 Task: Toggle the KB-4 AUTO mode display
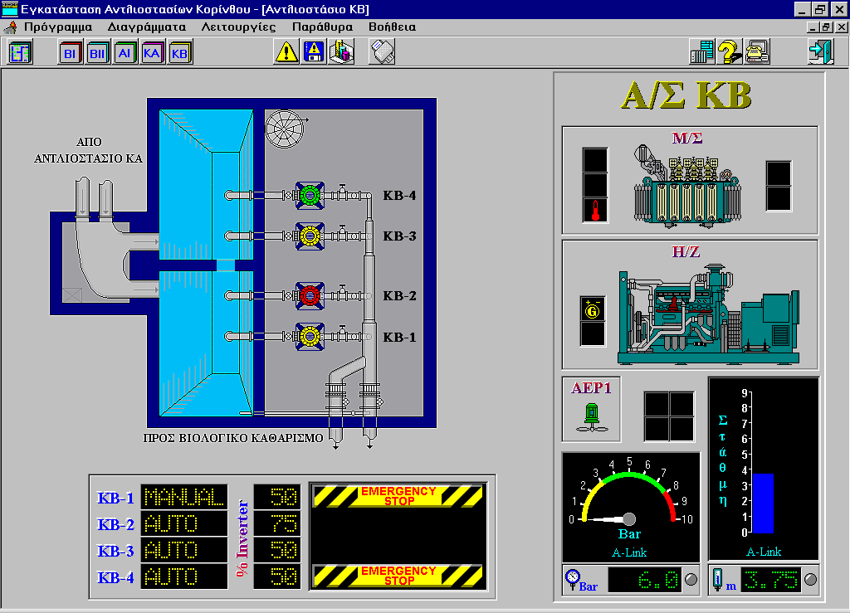tap(183, 577)
